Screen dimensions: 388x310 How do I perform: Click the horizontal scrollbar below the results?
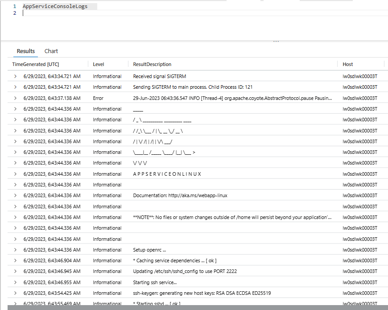pyautogui.click(x=196, y=307)
